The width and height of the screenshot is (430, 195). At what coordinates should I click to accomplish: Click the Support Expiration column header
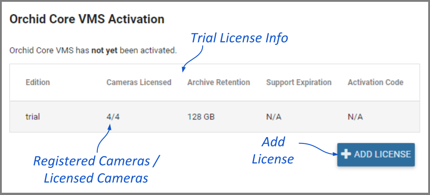(x=299, y=82)
